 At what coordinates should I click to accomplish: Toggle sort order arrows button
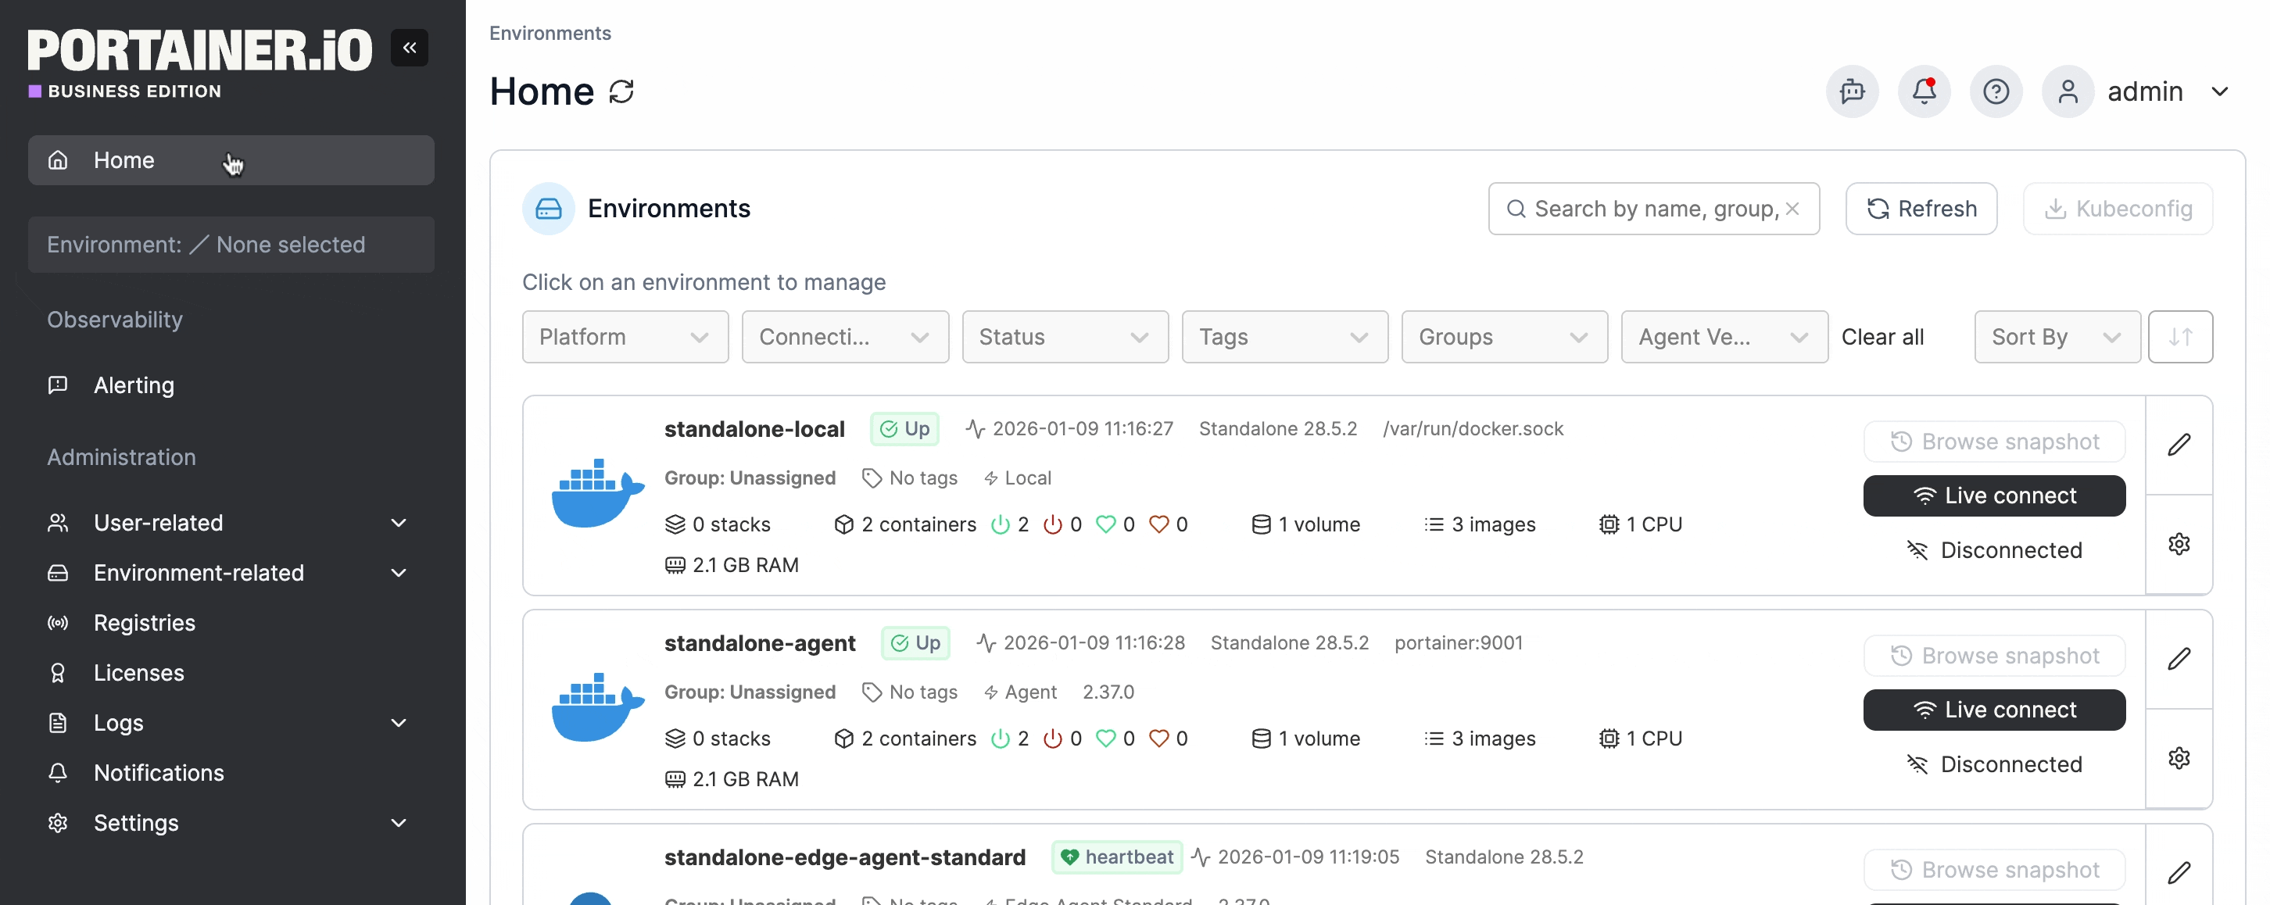(2179, 337)
